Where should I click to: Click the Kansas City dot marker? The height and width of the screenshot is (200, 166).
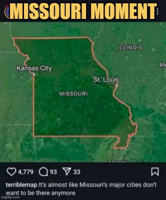tap(34, 74)
